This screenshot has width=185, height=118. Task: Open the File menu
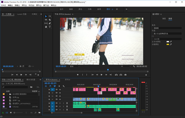click(3, 5)
